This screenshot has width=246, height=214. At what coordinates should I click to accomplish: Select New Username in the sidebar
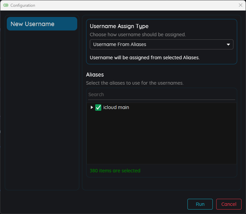(x=42, y=24)
